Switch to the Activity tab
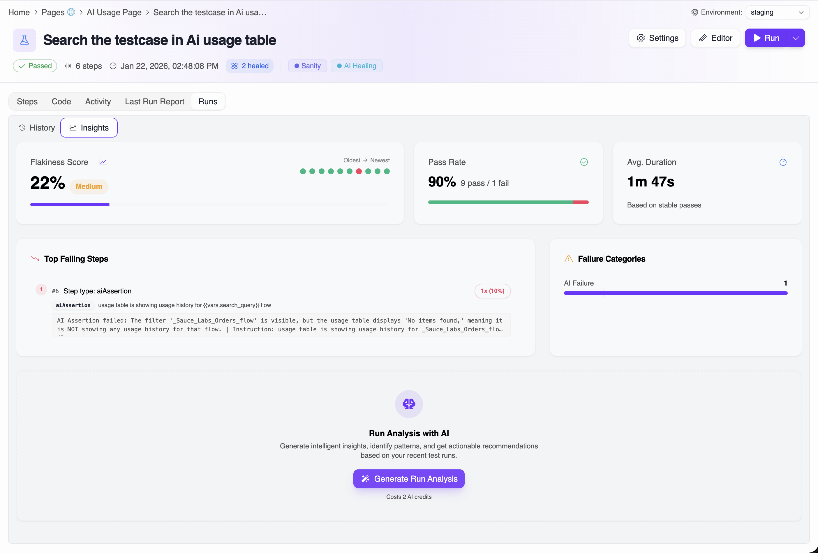This screenshot has width=818, height=553. pos(98,101)
